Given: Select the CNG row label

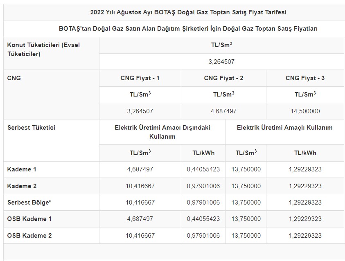Looking at the screenshot, I should (x=14, y=78).
